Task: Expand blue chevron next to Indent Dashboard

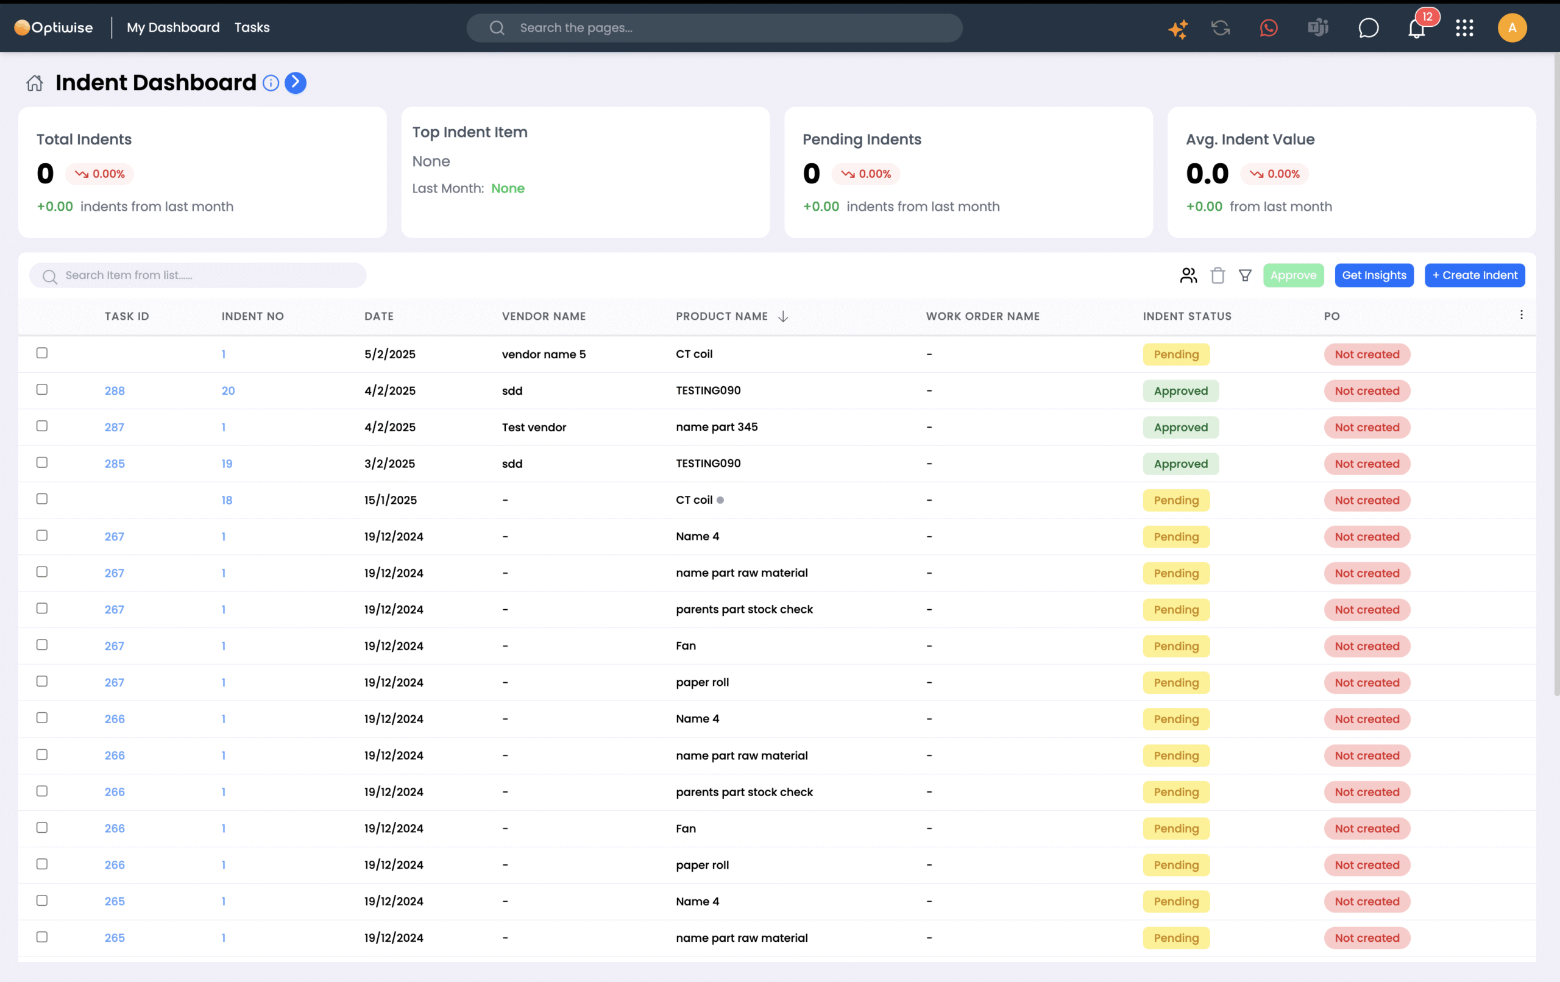Action: pos(296,83)
